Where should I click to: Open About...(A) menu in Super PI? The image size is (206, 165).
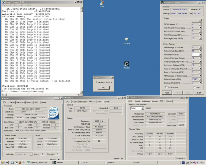tap(18, 5)
